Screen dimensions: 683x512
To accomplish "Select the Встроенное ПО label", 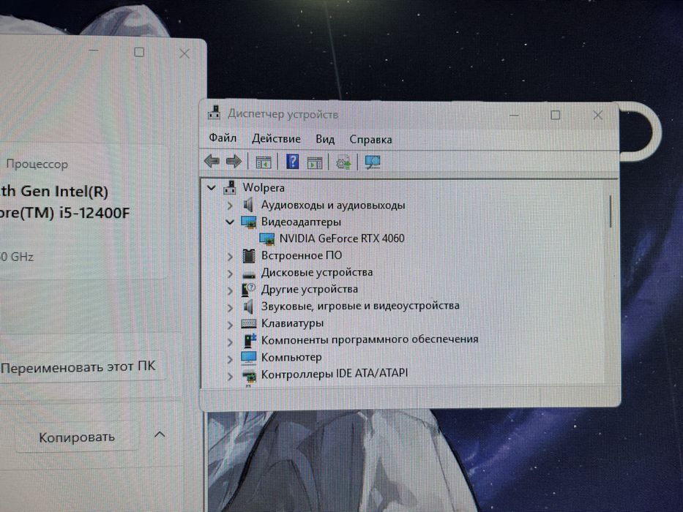I will click(302, 255).
